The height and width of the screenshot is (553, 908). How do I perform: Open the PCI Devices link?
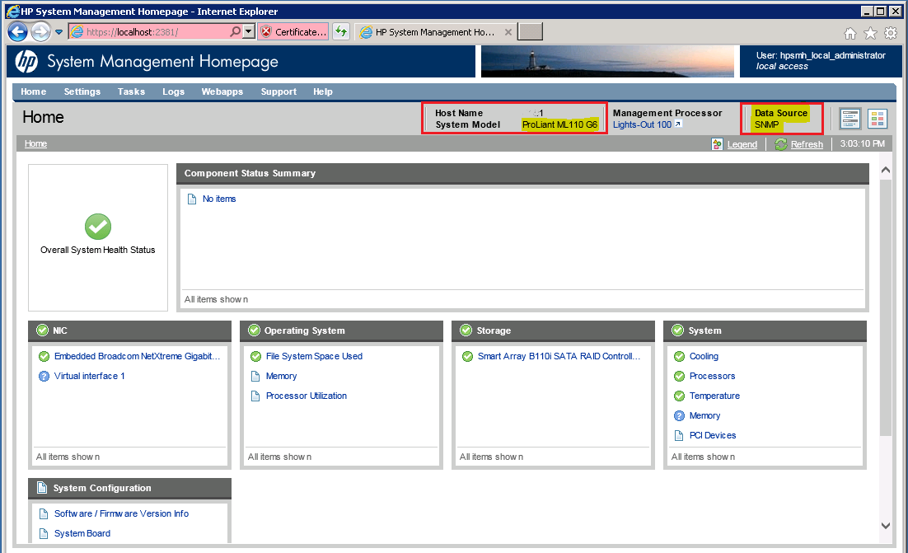pos(713,435)
